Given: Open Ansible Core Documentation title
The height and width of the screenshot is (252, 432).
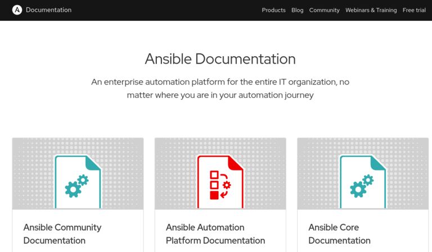Looking at the screenshot, I should [339, 234].
